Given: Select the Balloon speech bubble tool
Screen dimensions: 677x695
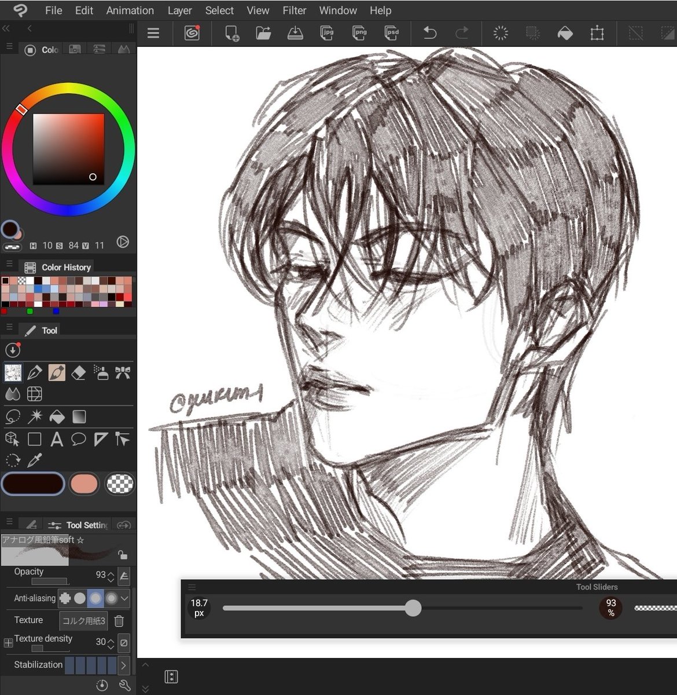Looking at the screenshot, I should 79,439.
